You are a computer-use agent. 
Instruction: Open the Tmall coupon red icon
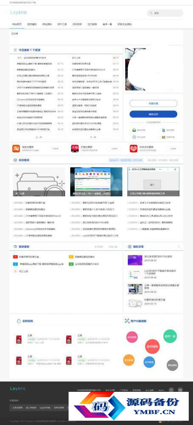pos(75,148)
